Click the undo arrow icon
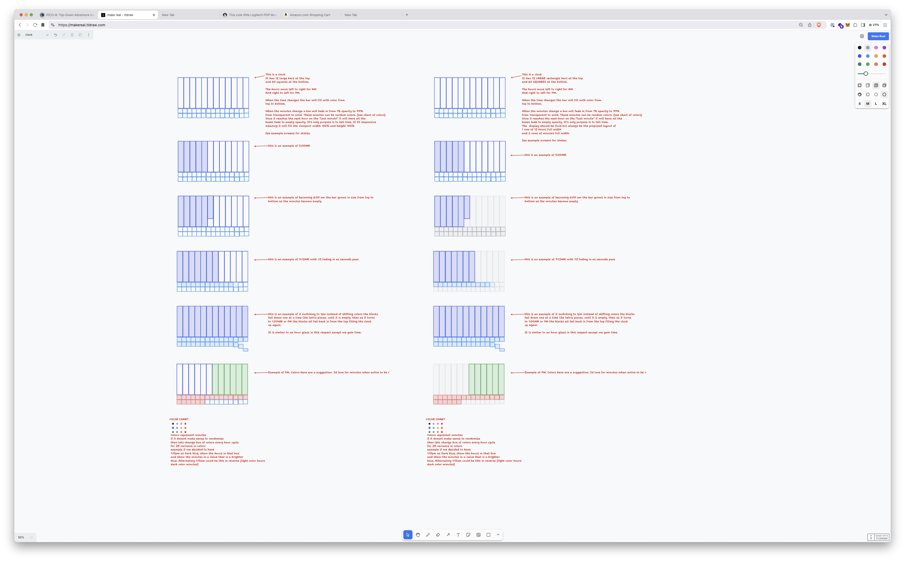 pyautogui.click(x=56, y=35)
